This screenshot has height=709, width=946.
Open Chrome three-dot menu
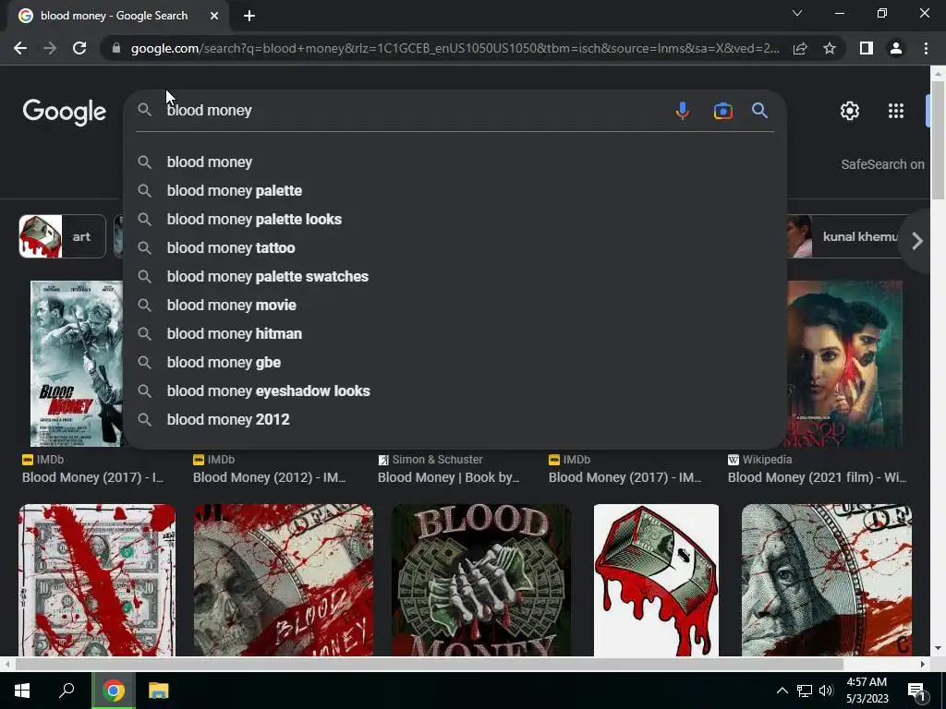click(926, 48)
